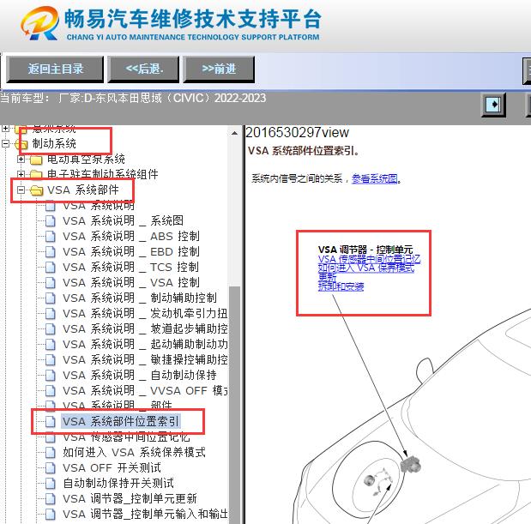The width and height of the screenshot is (531, 524).
Task: Click document icon beside ABS 控制 row
Action: (50, 237)
